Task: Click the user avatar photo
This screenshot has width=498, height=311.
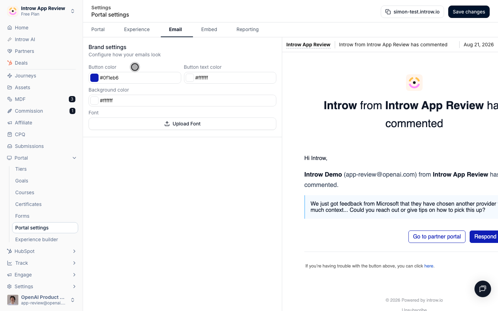Action: [x=13, y=300]
